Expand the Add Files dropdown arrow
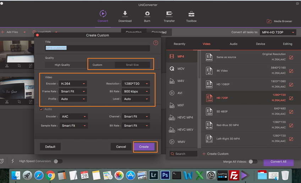 [x=24, y=32]
